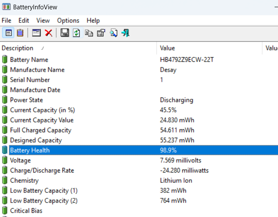Screen dimensions: 278x217
Task: Click the first Value column header
Action: click(210, 48)
